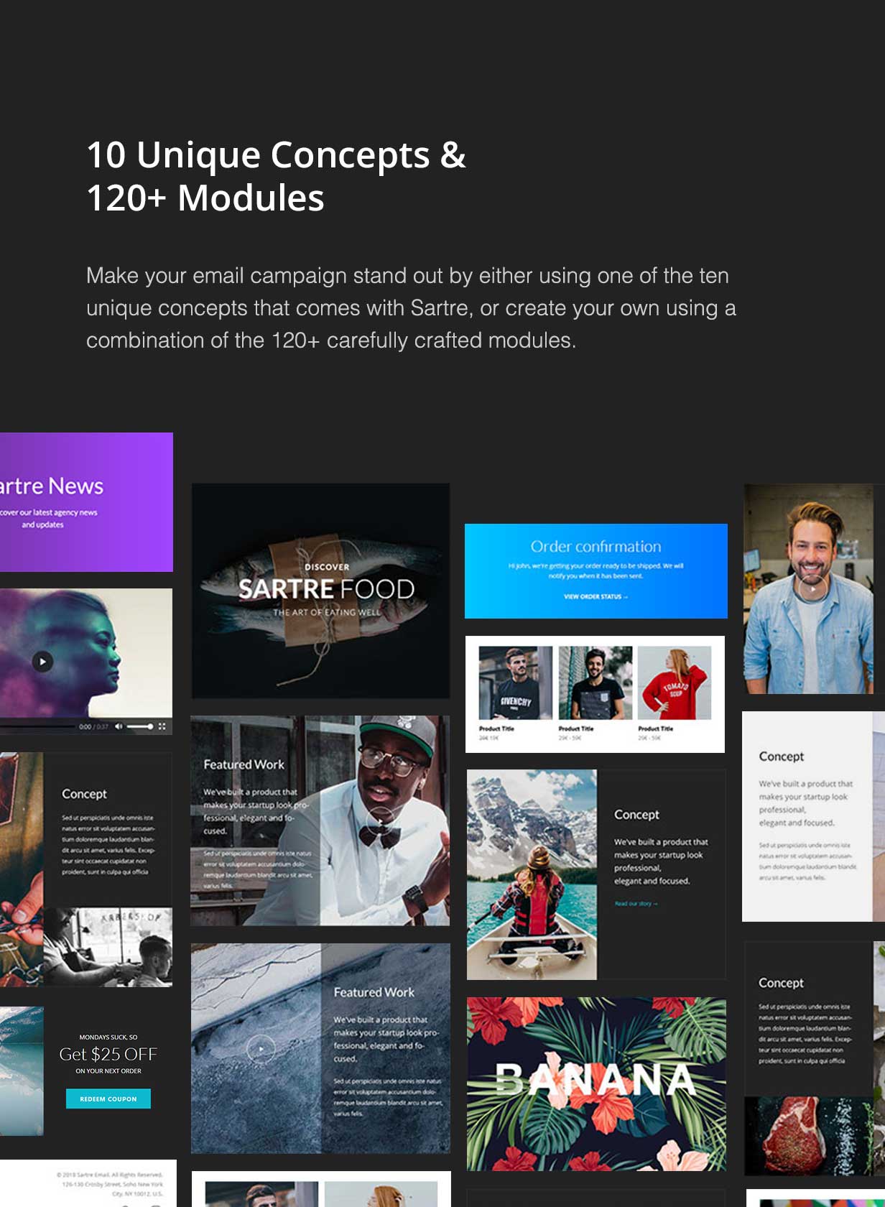Play the purple portrait video
885x1207 pixels.
coord(42,662)
